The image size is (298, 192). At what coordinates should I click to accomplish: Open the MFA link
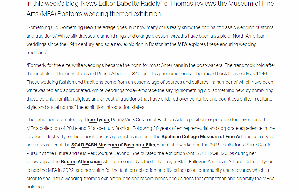coord(182,44)
